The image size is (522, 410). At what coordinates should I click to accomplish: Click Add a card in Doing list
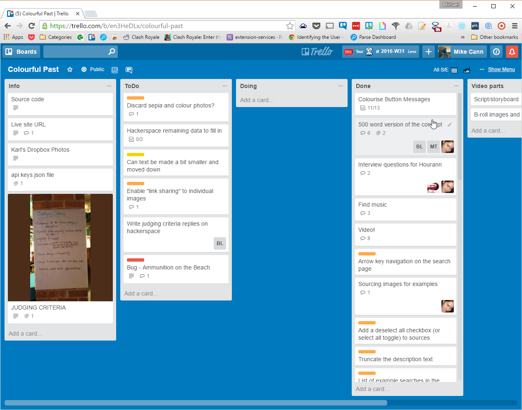pyautogui.click(x=257, y=100)
